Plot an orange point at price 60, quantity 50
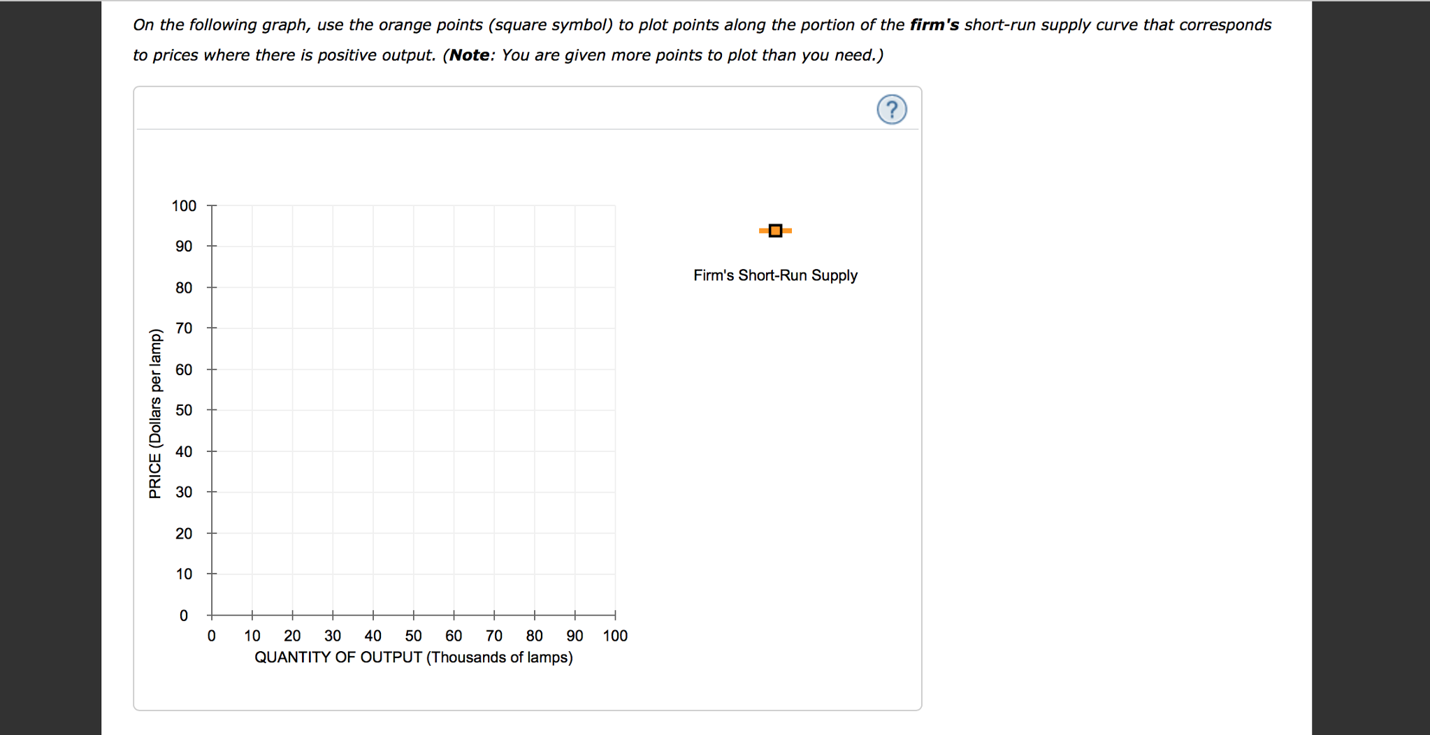The height and width of the screenshot is (735, 1430). tap(414, 370)
